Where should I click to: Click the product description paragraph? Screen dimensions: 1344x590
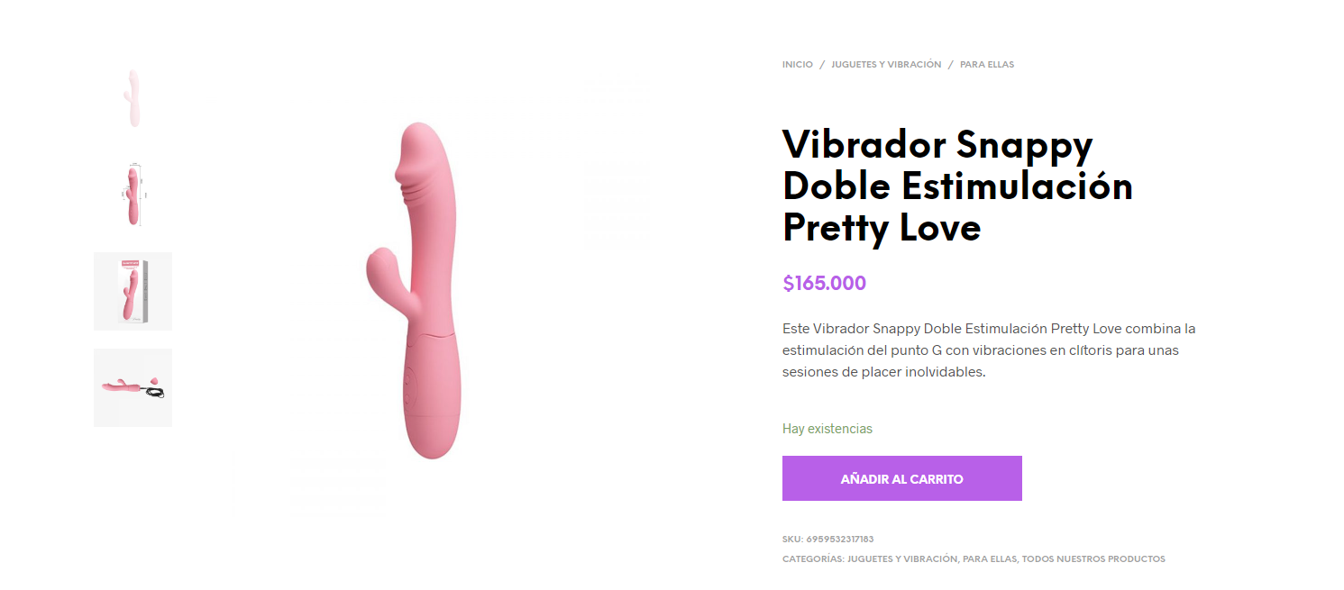[989, 350]
